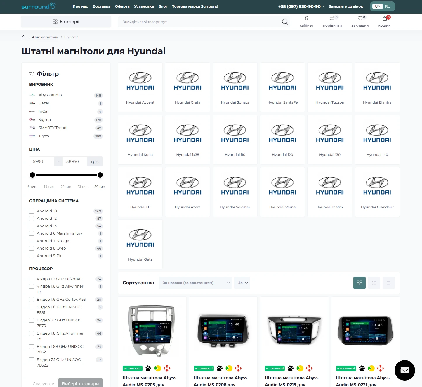
Task: Open the Hyundai Creta category tile
Action: pyautogui.click(x=187, y=87)
